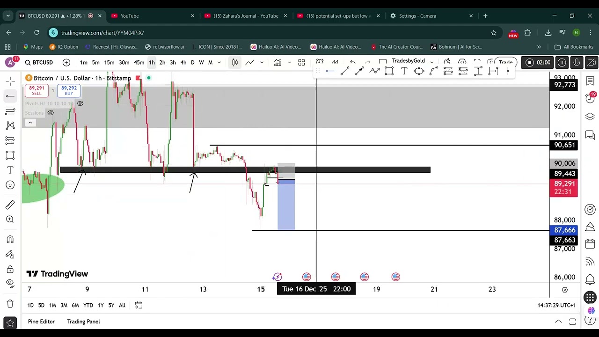Select the Measure ruler tool
This screenshot has width=599, height=337.
[x=10, y=205]
